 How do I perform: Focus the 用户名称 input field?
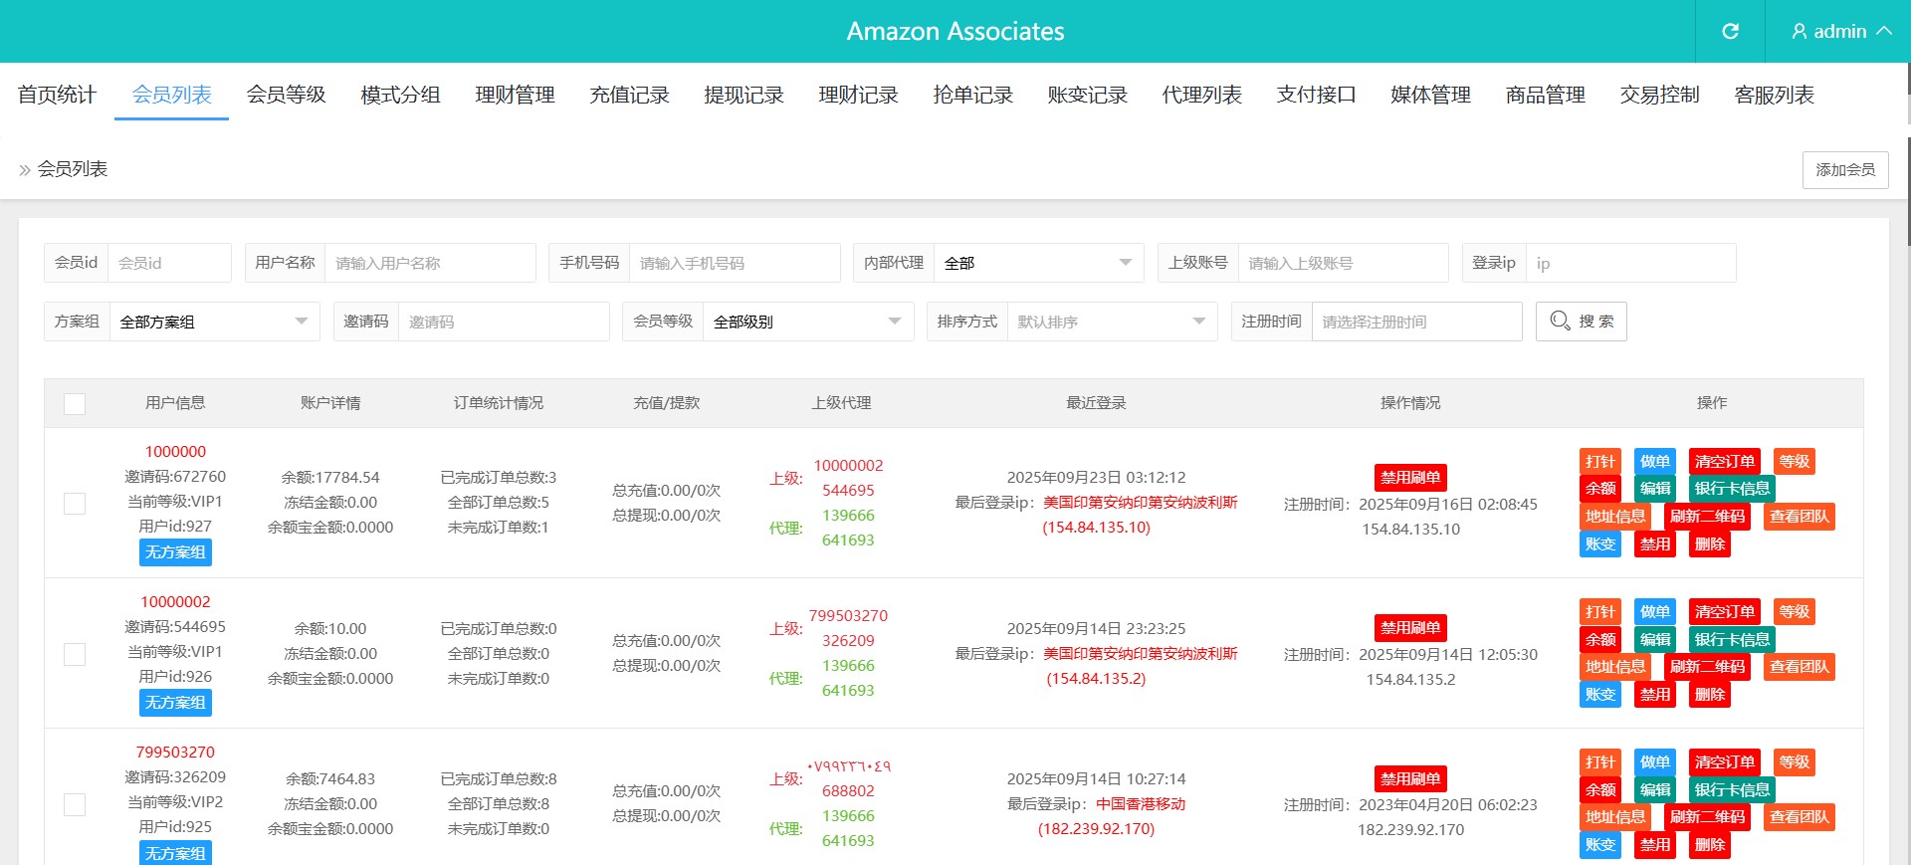pyautogui.click(x=429, y=263)
